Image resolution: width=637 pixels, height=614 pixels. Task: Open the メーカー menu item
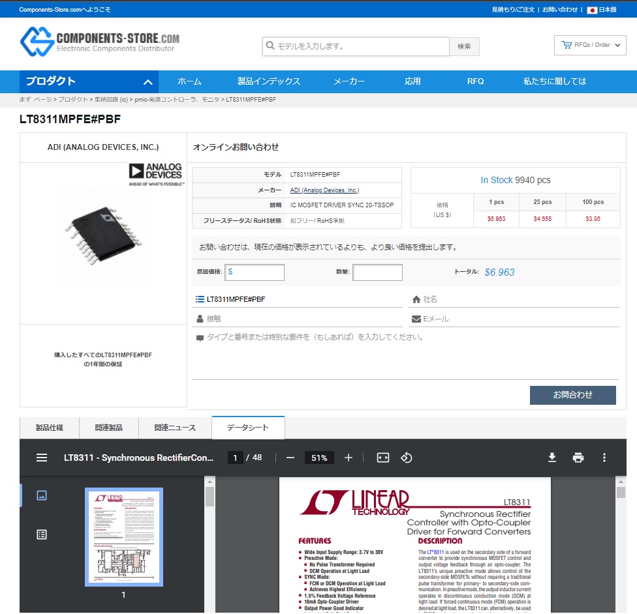click(349, 81)
